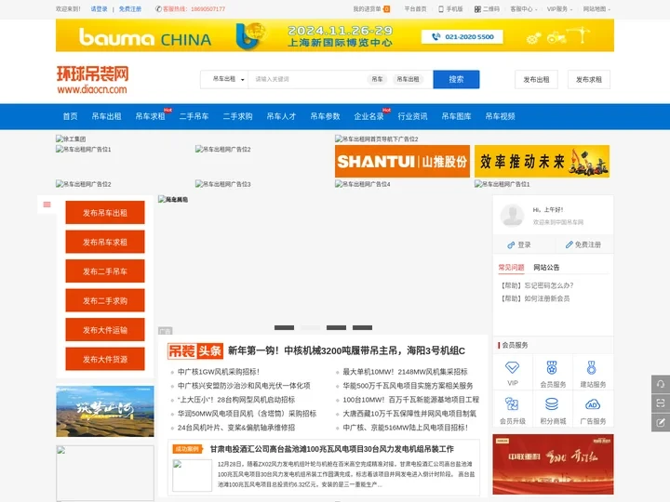The image size is (670, 502).
Task: Click the orange 发布吊车出租 button
Action: click(x=105, y=213)
